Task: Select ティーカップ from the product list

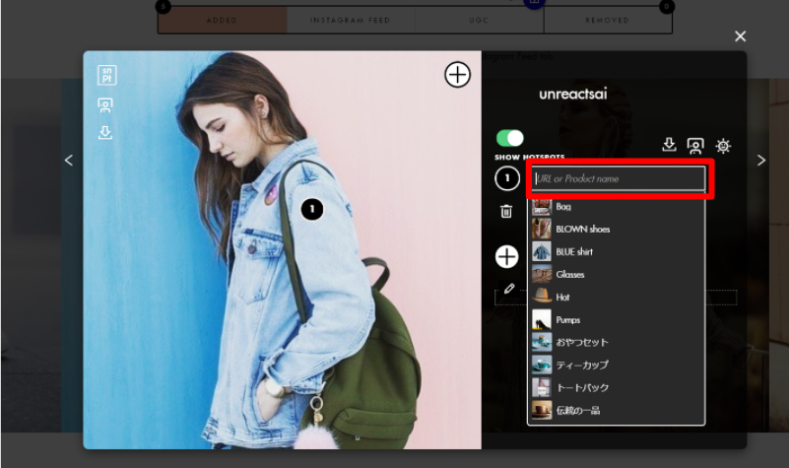Action: pos(616,365)
